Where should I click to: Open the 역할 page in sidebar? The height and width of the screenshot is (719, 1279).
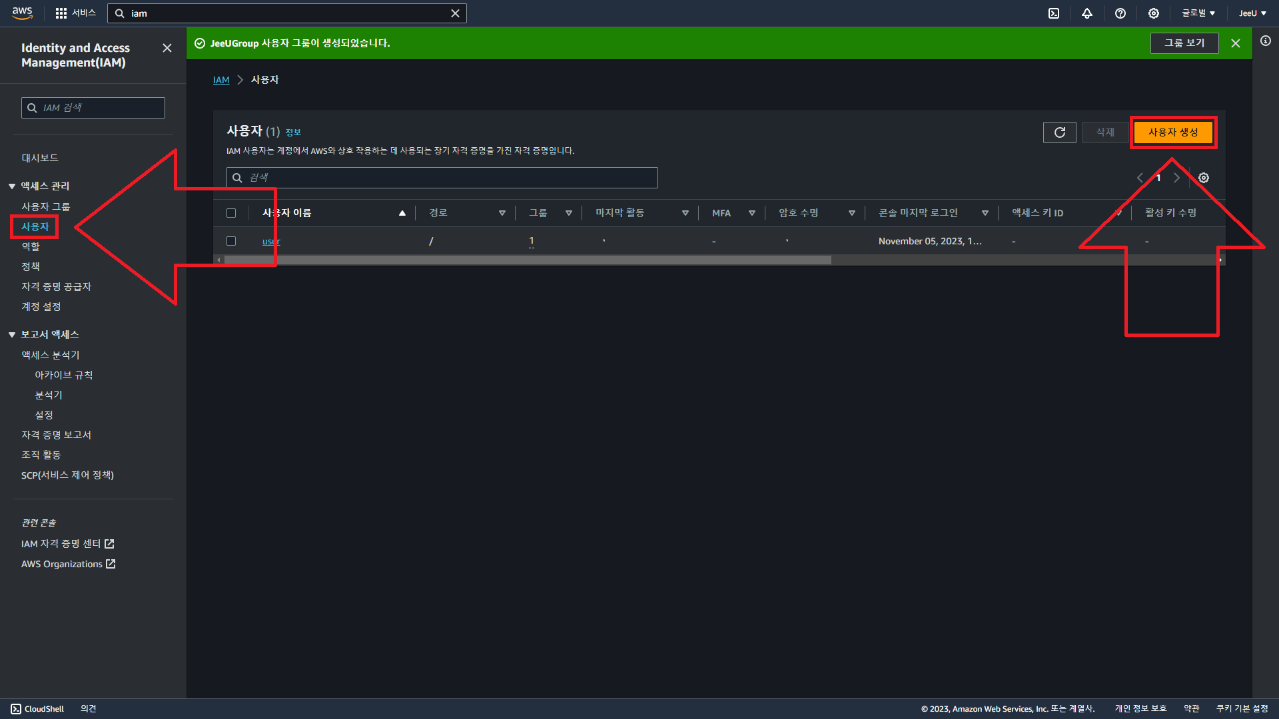click(31, 246)
